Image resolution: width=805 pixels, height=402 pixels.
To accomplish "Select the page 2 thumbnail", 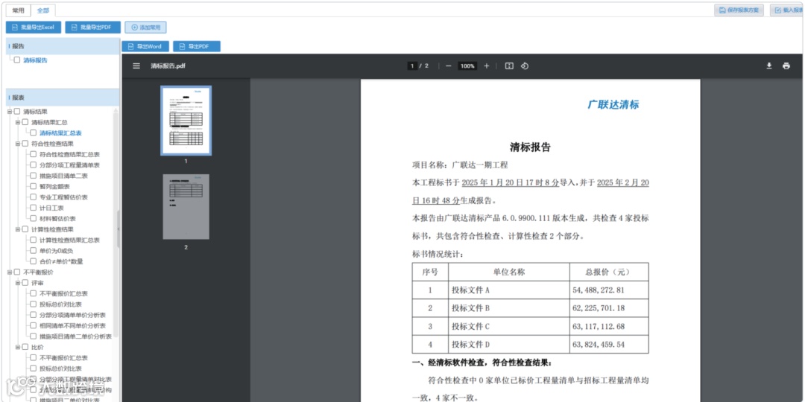I will click(186, 207).
